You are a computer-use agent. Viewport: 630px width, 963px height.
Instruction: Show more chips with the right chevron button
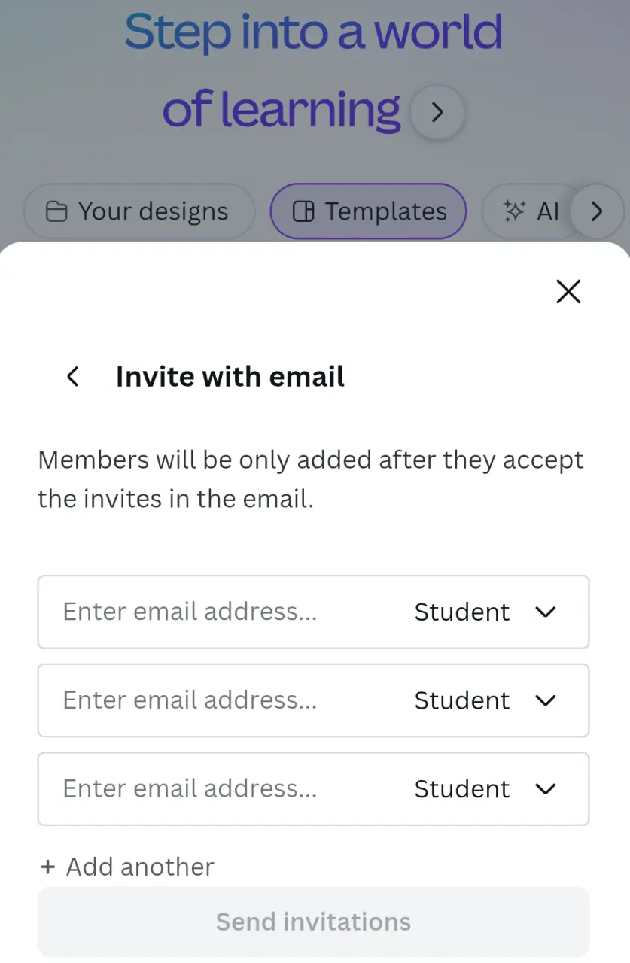click(x=597, y=212)
